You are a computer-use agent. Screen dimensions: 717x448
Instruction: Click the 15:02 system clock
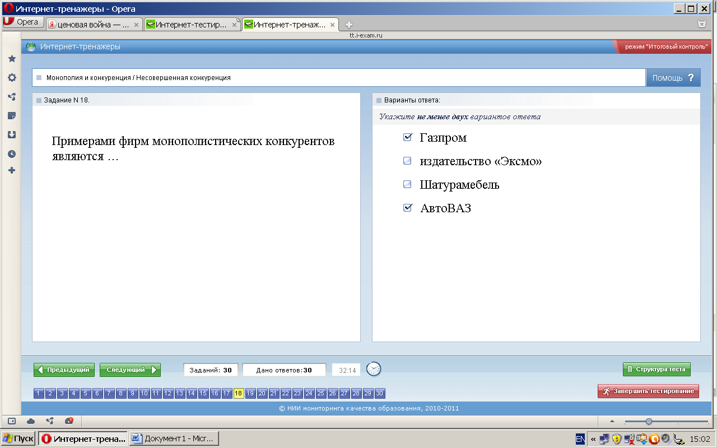click(701, 440)
